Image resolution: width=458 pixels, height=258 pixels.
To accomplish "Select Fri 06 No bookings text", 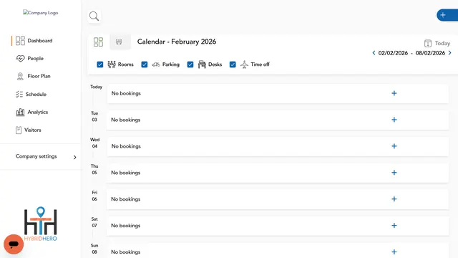I will tap(126, 199).
